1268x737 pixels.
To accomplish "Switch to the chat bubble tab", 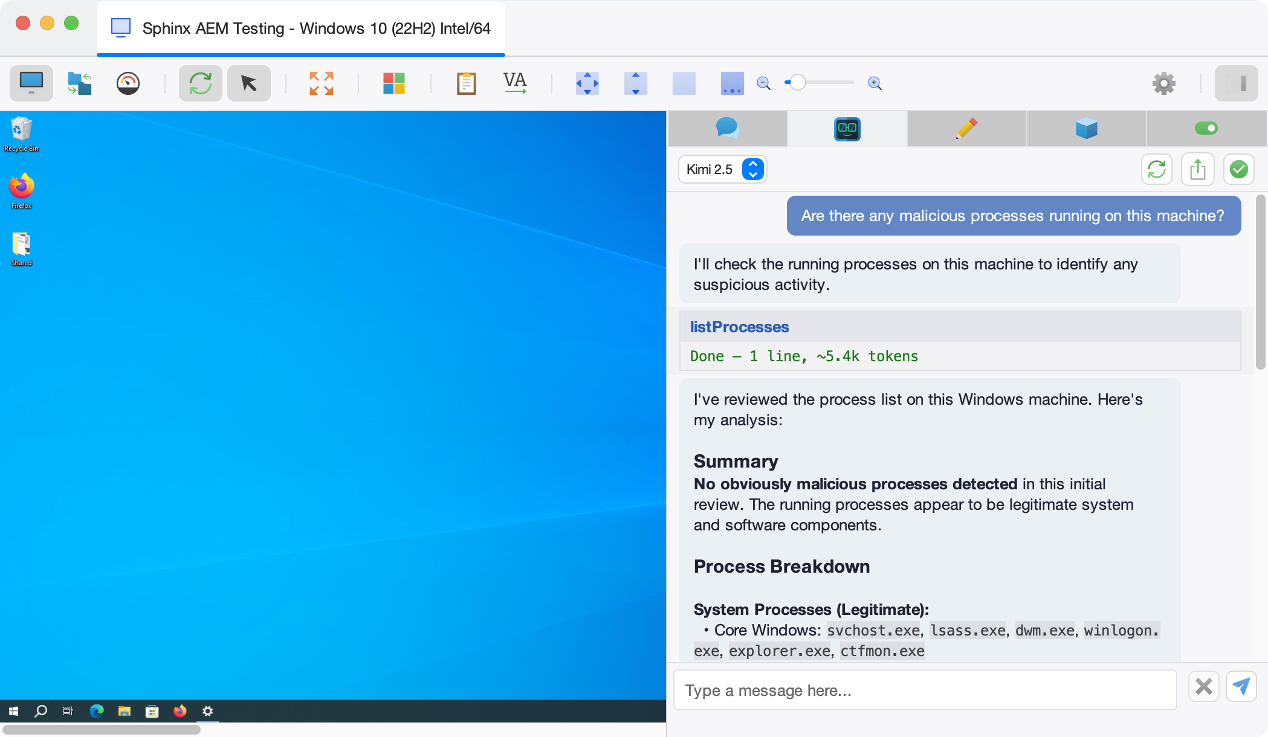I will (x=728, y=129).
